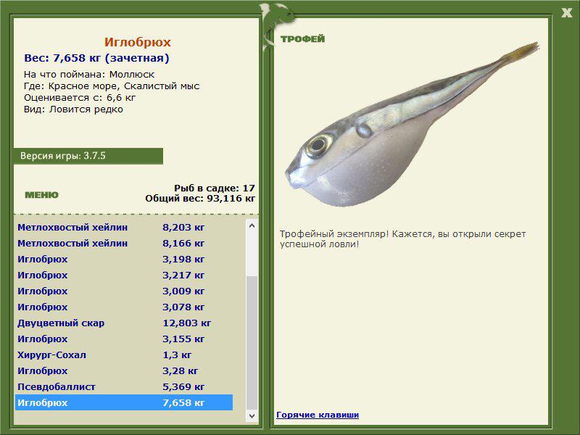This screenshot has height=435, width=580.
Task: Open the МЕНЮ button
Action: (x=41, y=195)
